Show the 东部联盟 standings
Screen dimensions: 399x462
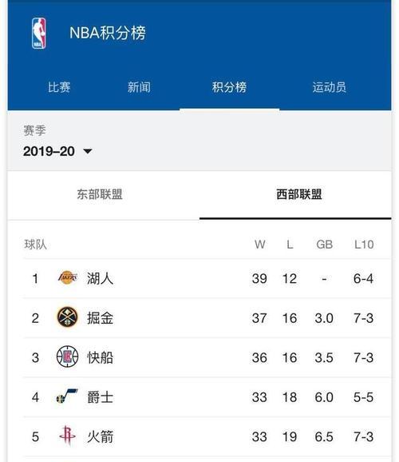[x=100, y=194]
